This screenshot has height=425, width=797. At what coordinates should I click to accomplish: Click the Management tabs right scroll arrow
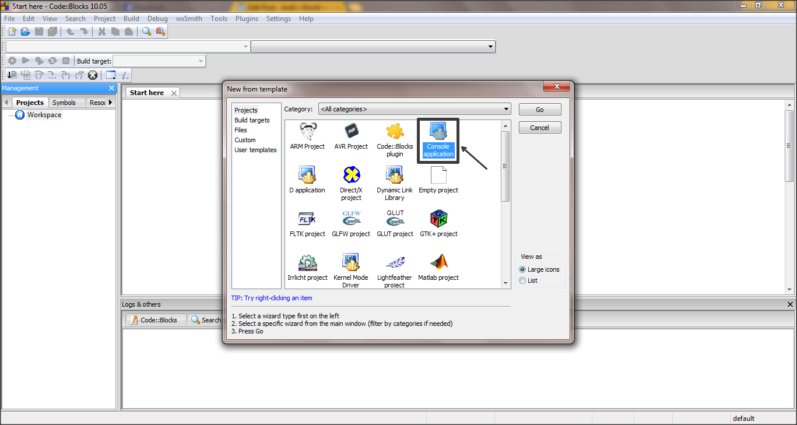pyautogui.click(x=110, y=103)
